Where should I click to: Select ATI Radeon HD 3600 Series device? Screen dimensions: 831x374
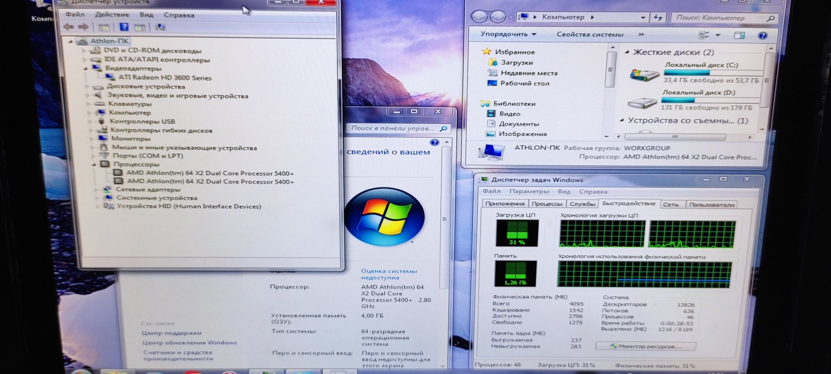point(165,78)
